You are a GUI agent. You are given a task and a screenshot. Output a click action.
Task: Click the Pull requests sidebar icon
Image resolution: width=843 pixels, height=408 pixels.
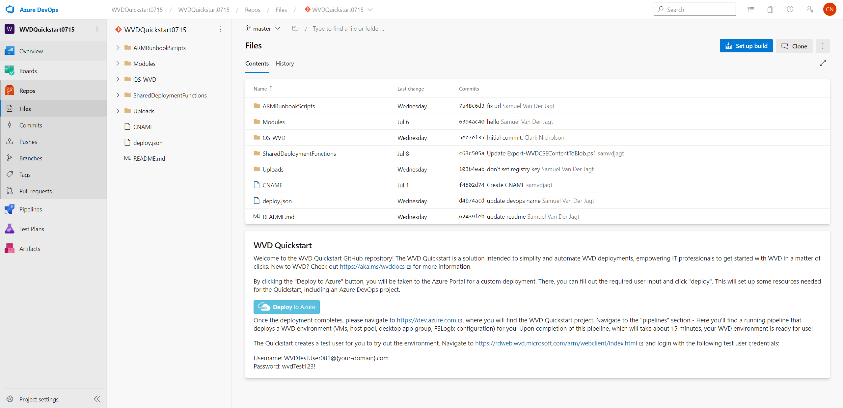point(10,191)
